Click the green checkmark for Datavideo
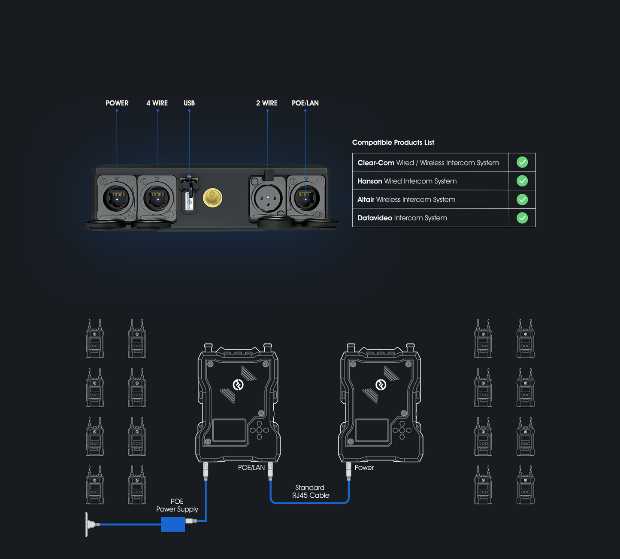Screen dimensions: 620x559 click(522, 218)
